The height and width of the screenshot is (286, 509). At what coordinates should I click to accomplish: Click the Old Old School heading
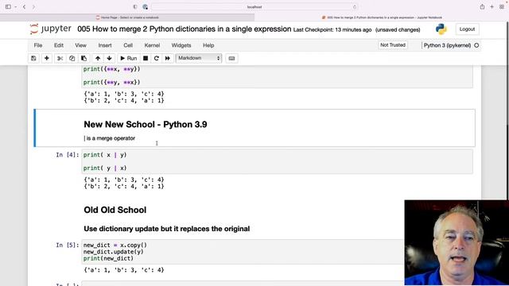coord(115,210)
